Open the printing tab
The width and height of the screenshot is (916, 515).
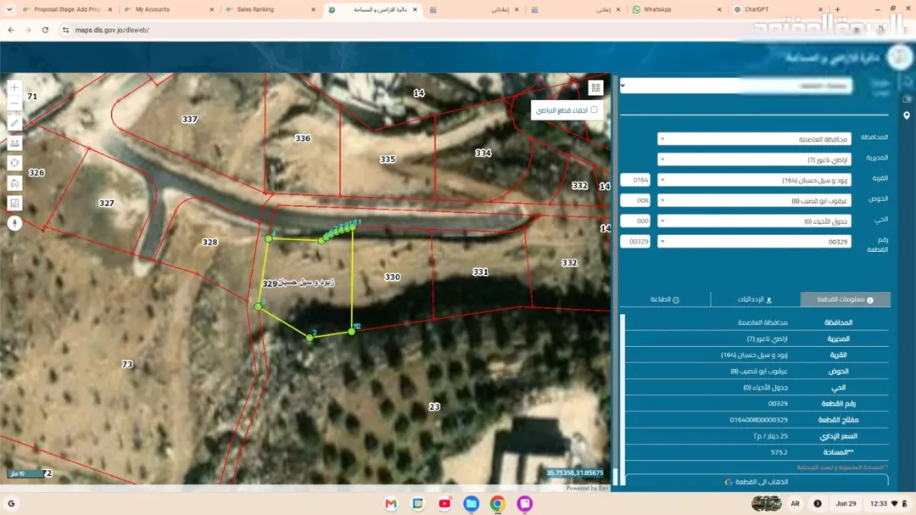[x=665, y=299]
